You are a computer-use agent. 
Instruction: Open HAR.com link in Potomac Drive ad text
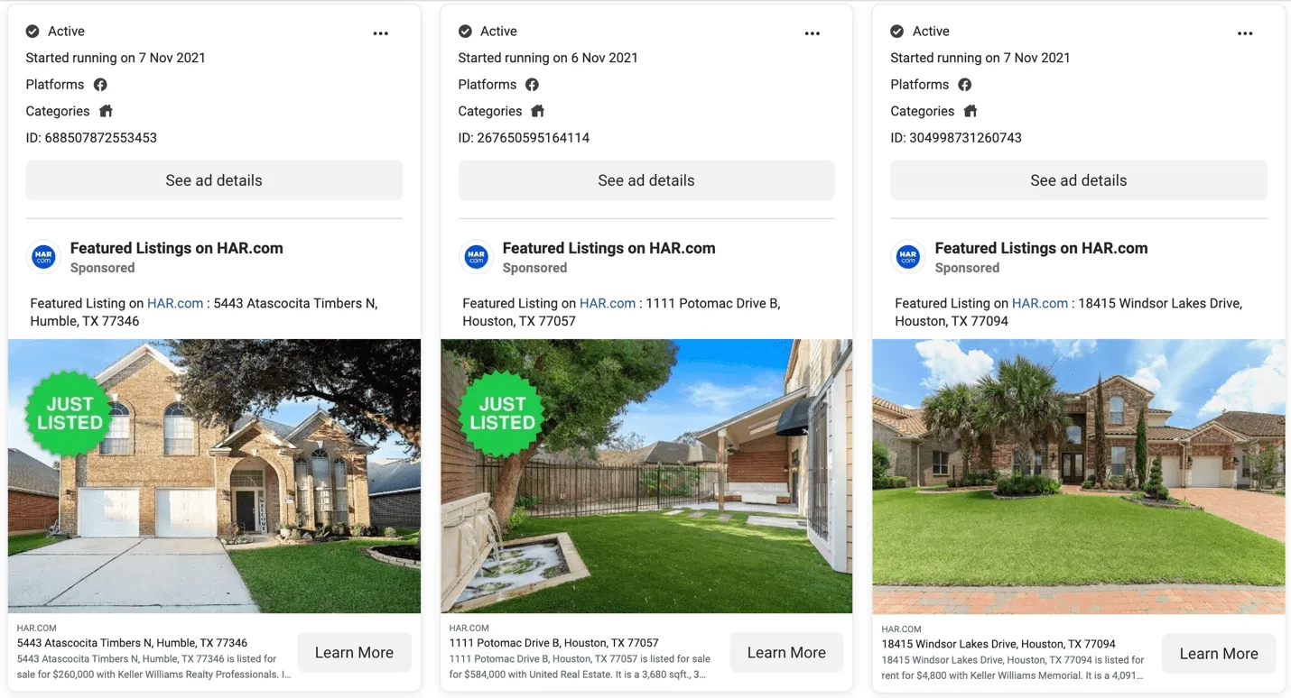(x=608, y=304)
